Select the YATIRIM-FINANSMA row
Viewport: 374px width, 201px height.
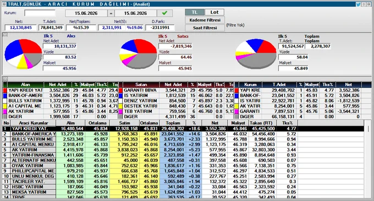point(183,155)
